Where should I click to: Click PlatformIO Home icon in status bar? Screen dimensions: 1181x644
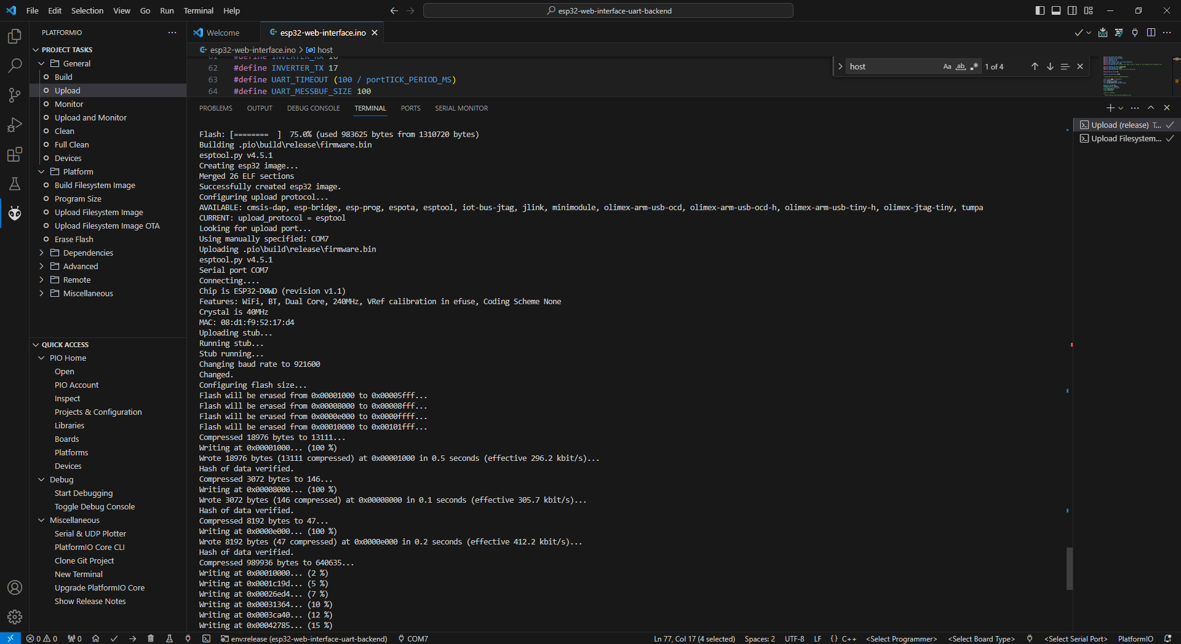pos(95,638)
